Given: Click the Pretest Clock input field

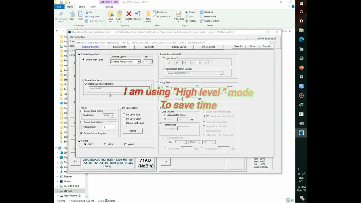Looking at the screenshot, I should pos(109,127).
